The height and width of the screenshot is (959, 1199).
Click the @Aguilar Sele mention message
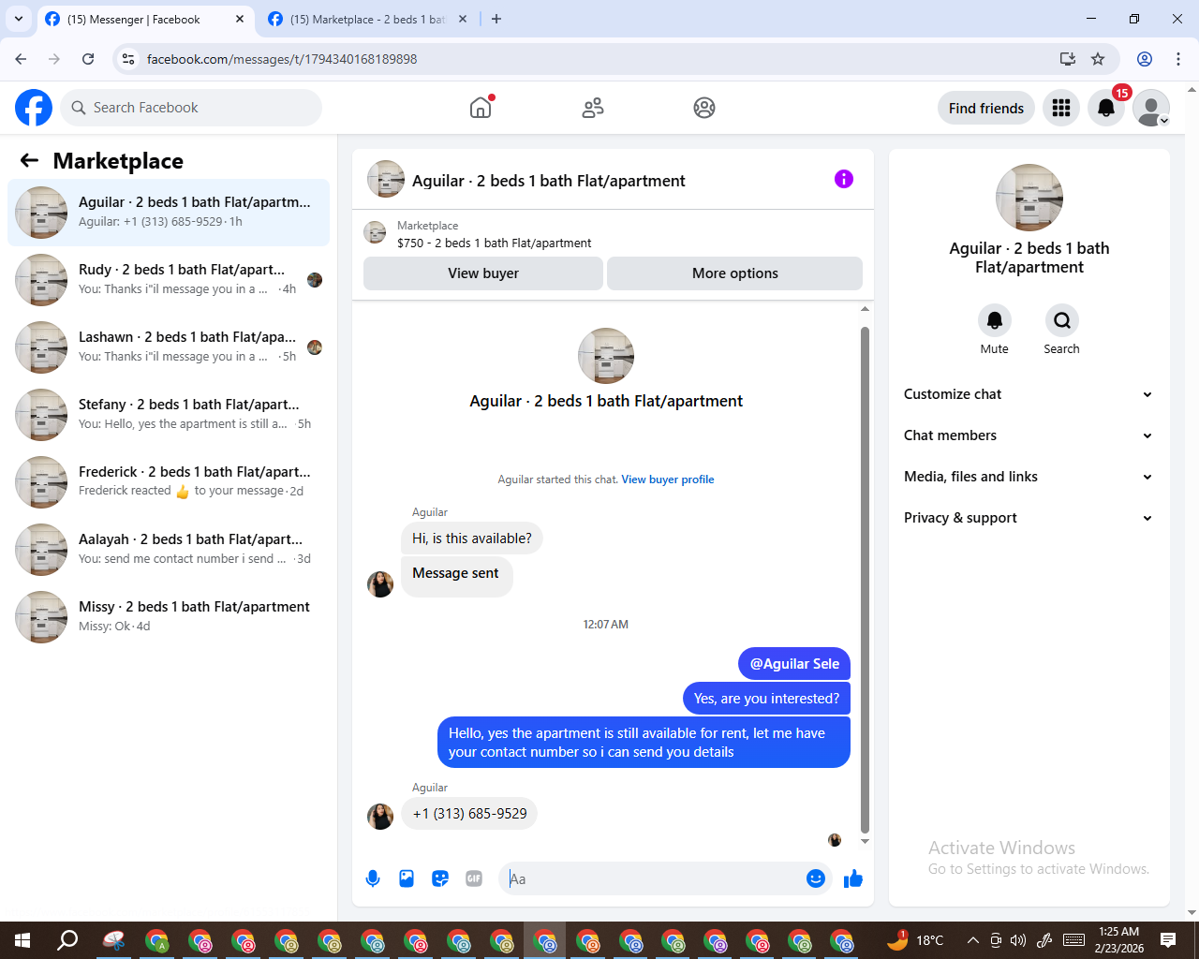click(794, 664)
